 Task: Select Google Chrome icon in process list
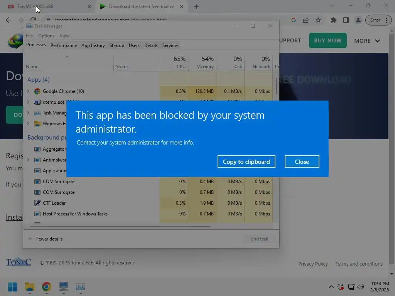(37, 91)
